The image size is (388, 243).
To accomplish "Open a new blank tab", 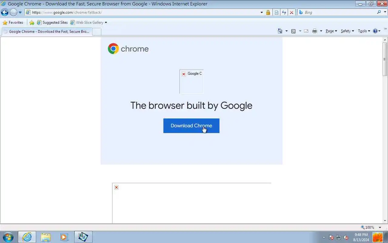I will point(97,32).
